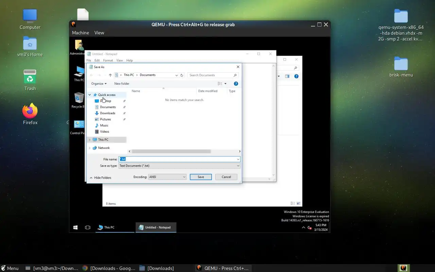Refresh the Documents folder listing
The height and width of the screenshot is (272, 435).
point(182,75)
